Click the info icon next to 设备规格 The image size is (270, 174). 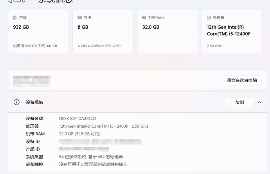pos(16,102)
